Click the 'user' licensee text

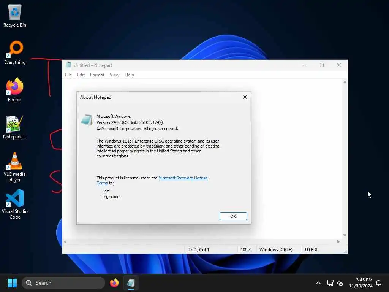(x=106, y=190)
